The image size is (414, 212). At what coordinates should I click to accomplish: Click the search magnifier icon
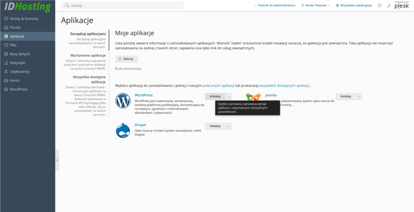click(x=67, y=5)
